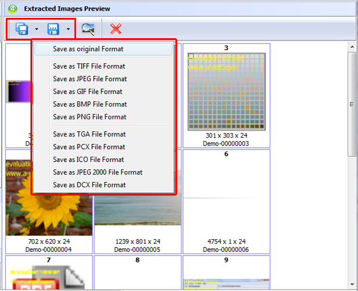Viewport: 358px width, 291px height.
Task: Click the Extracted Images Preview title
Action: pos(67,9)
